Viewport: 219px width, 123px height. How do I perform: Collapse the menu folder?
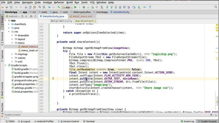[12, 43]
